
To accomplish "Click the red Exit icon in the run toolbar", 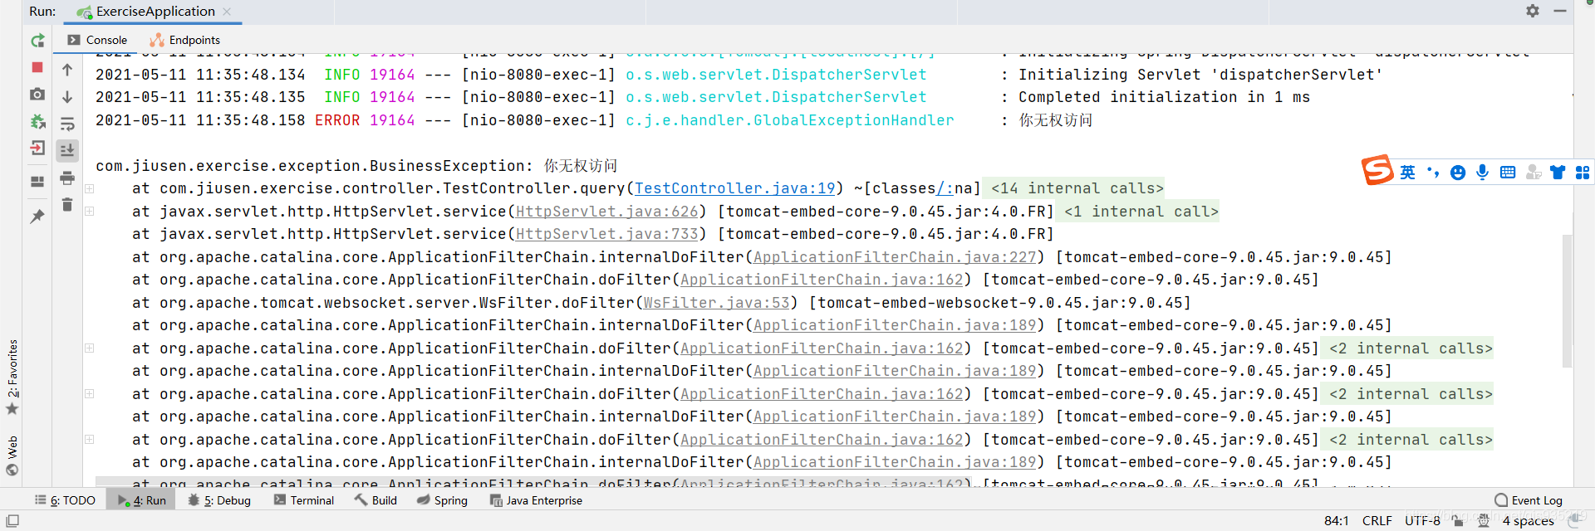I will point(37,149).
